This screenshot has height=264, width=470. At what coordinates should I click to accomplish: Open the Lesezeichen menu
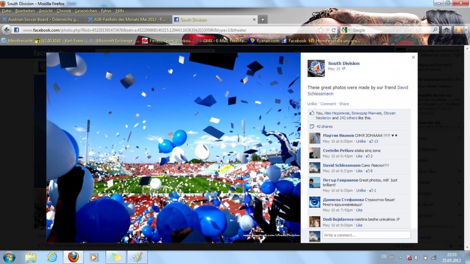point(86,11)
